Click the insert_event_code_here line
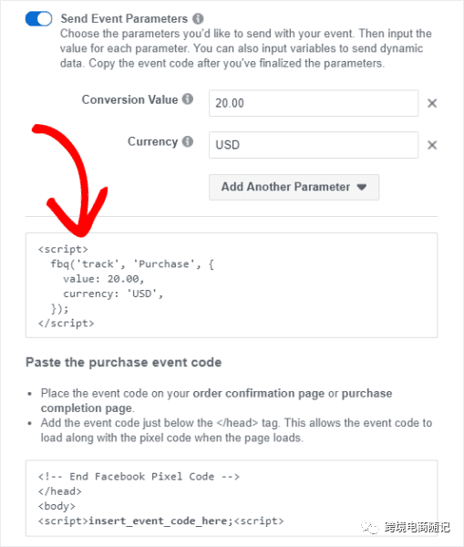This screenshot has height=547, width=464. coord(160,521)
